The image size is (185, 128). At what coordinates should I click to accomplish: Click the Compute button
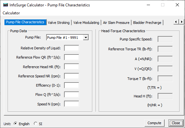tap(154, 123)
